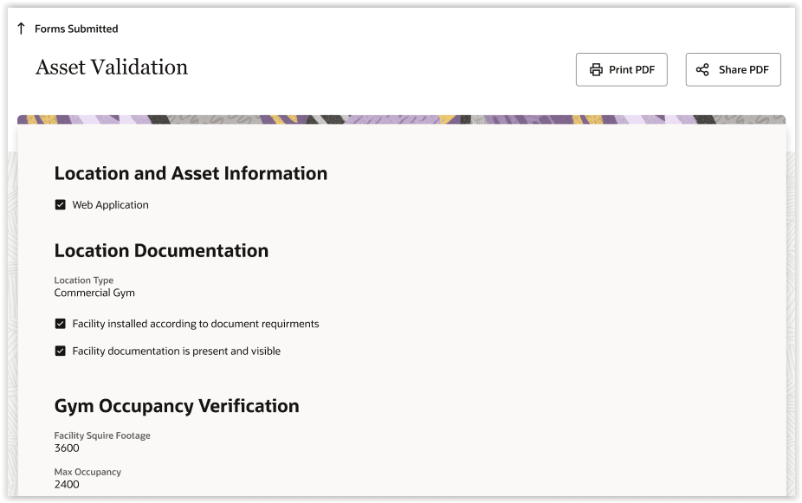Select the 2400 max occupancy value

click(67, 485)
